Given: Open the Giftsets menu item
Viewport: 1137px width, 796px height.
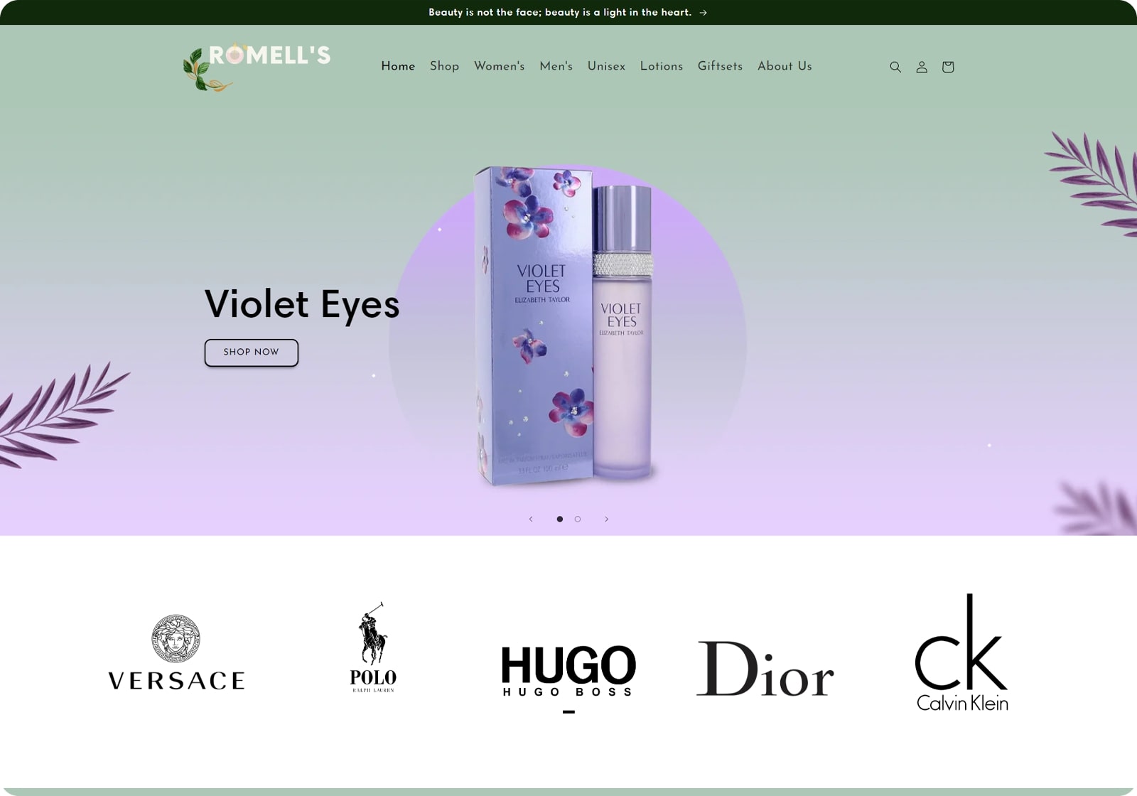Looking at the screenshot, I should click(720, 66).
